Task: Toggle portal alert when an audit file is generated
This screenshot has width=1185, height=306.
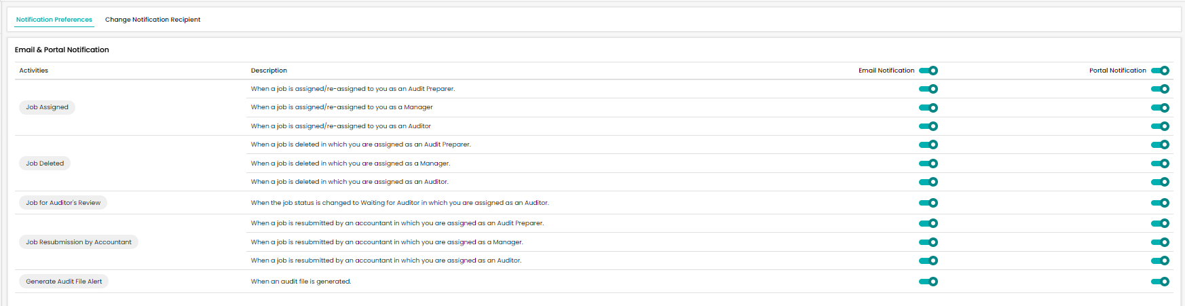Action: [x=1160, y=282]
